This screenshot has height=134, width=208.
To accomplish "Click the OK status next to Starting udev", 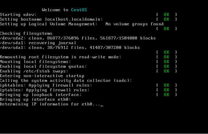I will [x=166, y=15].
